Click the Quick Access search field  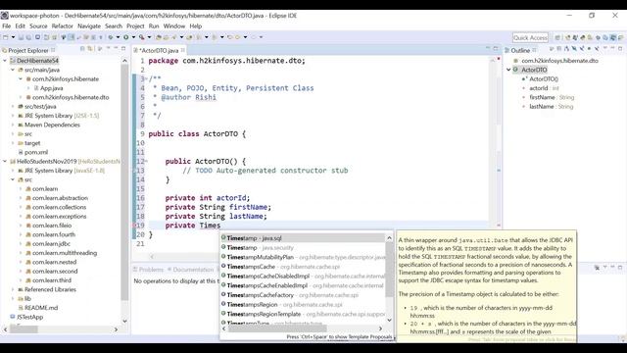click(530, 37)
